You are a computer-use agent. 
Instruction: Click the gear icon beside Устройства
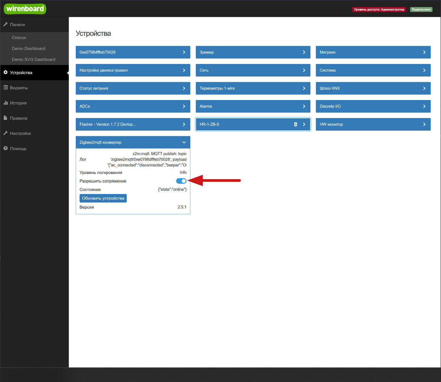point(6,72)
